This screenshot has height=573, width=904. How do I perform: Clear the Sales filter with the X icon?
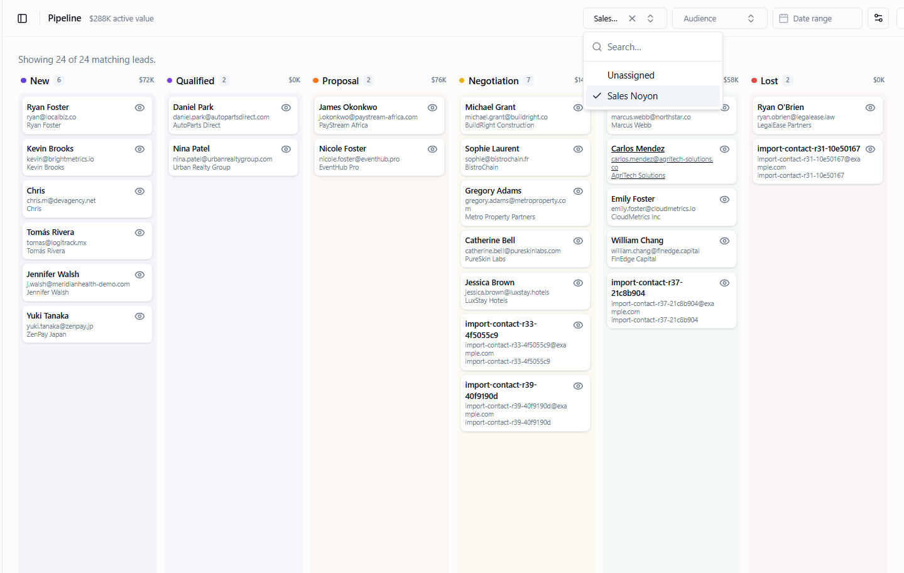pos(632,19)
